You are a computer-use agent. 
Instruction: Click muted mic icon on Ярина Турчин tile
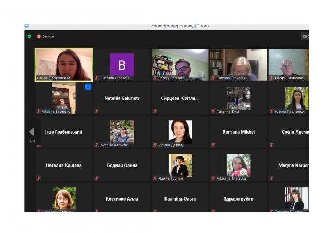tap(155, 178)
